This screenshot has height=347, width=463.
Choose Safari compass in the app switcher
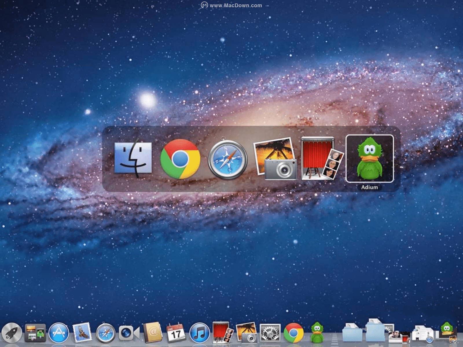228,158
